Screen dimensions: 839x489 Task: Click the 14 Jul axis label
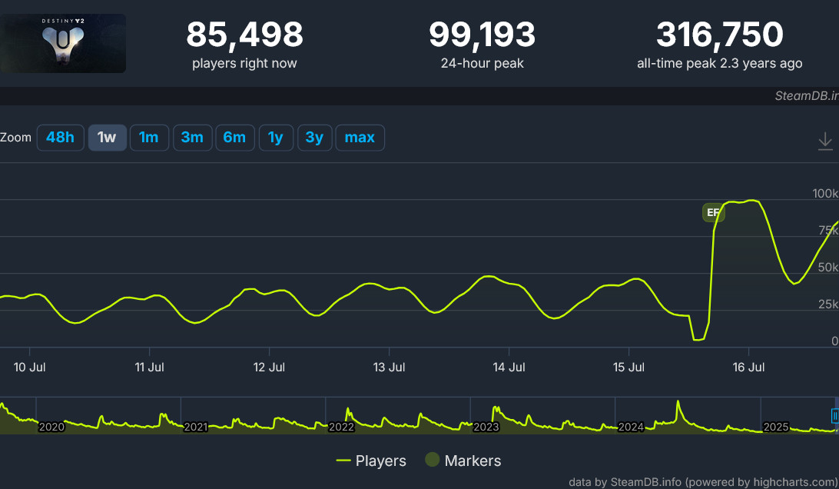[x=509, y=368]
